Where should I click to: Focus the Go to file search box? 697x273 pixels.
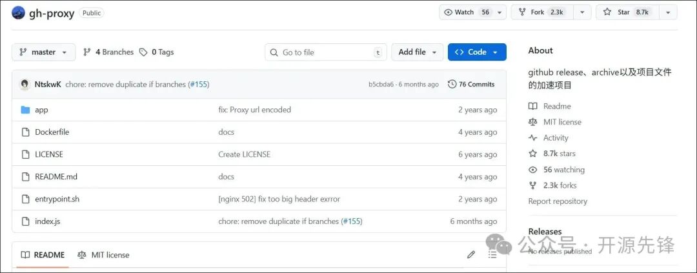click(x=326, y=52)
